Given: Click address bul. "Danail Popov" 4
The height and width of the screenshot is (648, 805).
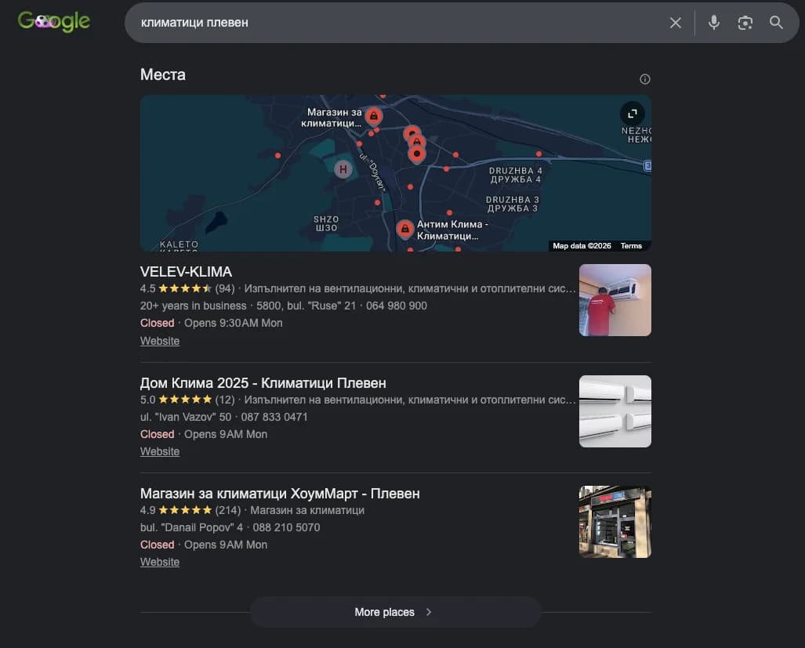Looking at the screenshot, I should tap(191, 527).
